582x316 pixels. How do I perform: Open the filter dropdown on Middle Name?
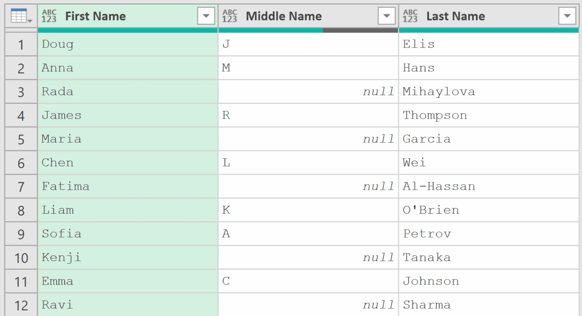(386, 16)
